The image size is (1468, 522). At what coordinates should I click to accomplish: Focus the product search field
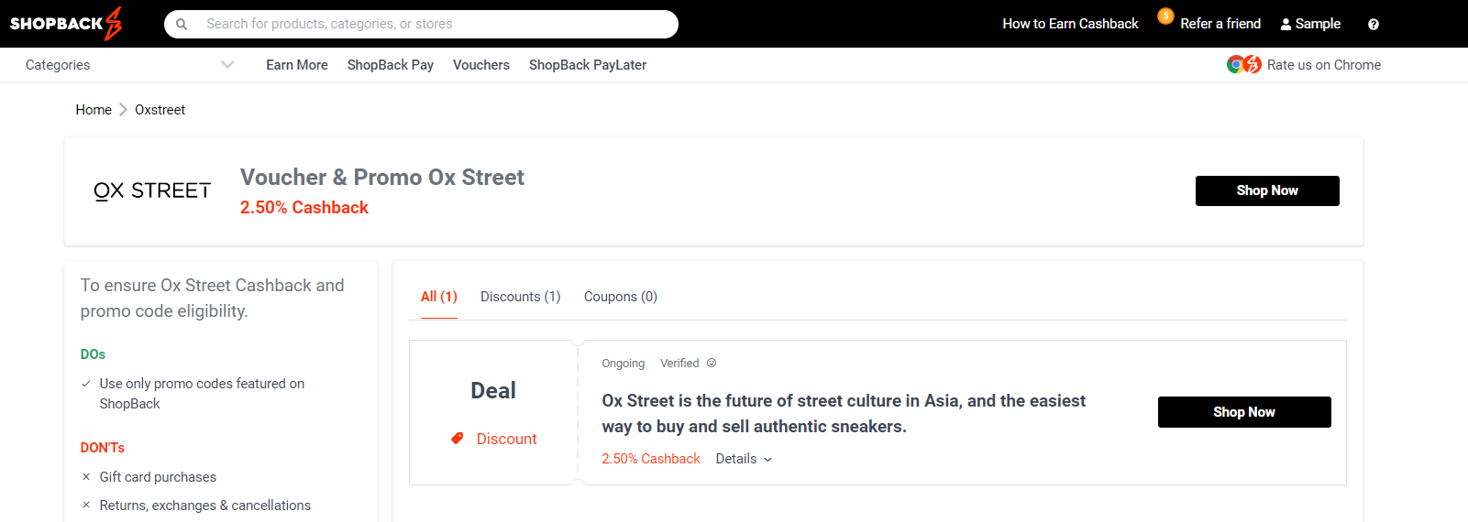[x=431, y=24]
